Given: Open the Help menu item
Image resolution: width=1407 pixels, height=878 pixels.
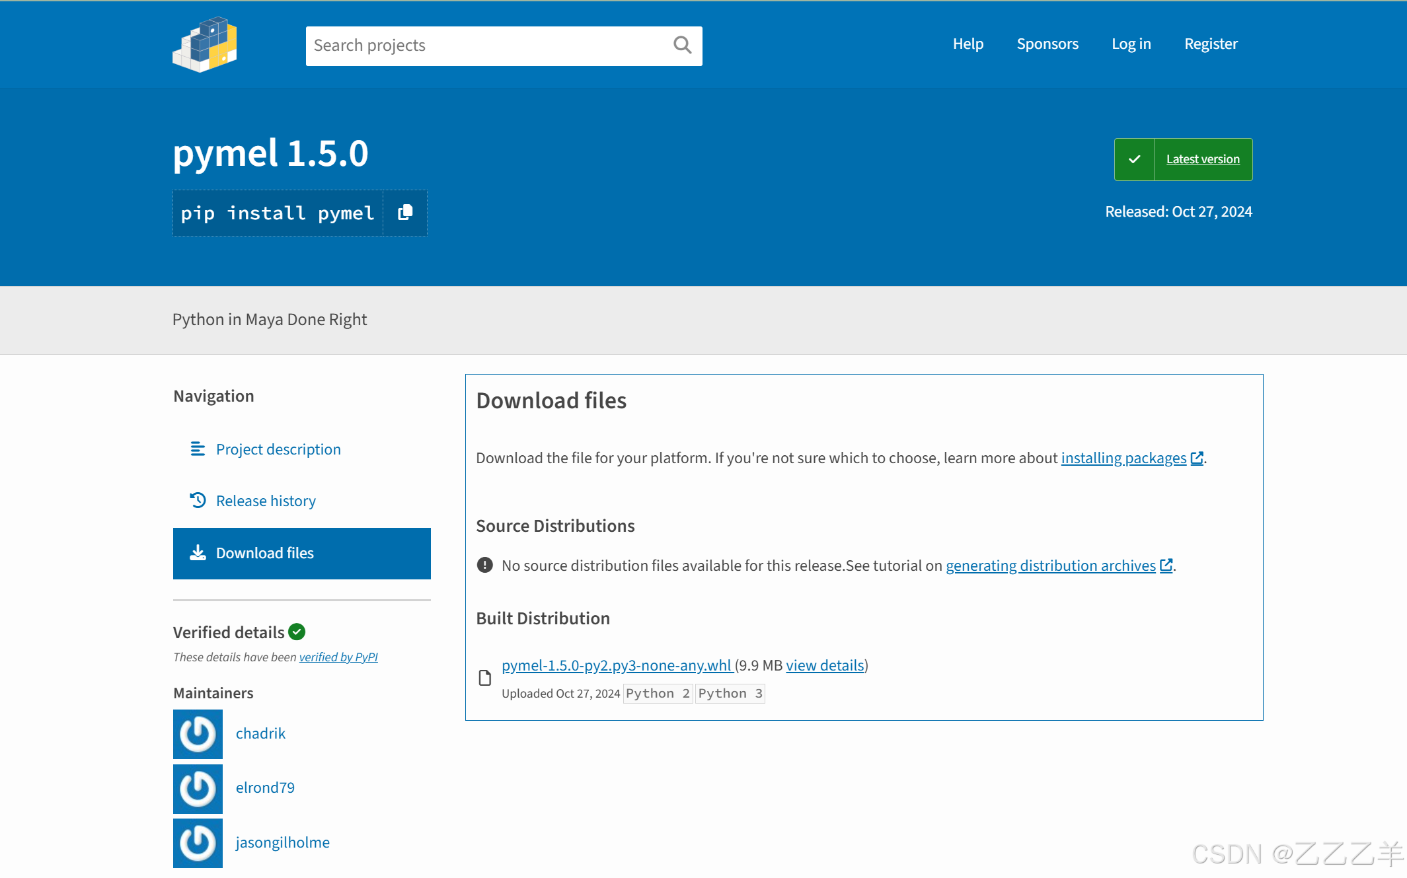Looking at the screenshot, I should [968, 44].
